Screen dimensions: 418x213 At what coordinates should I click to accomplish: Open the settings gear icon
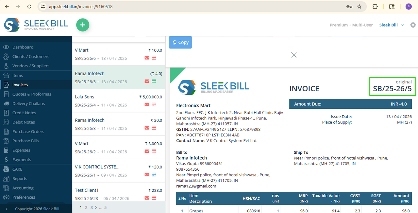413,25
